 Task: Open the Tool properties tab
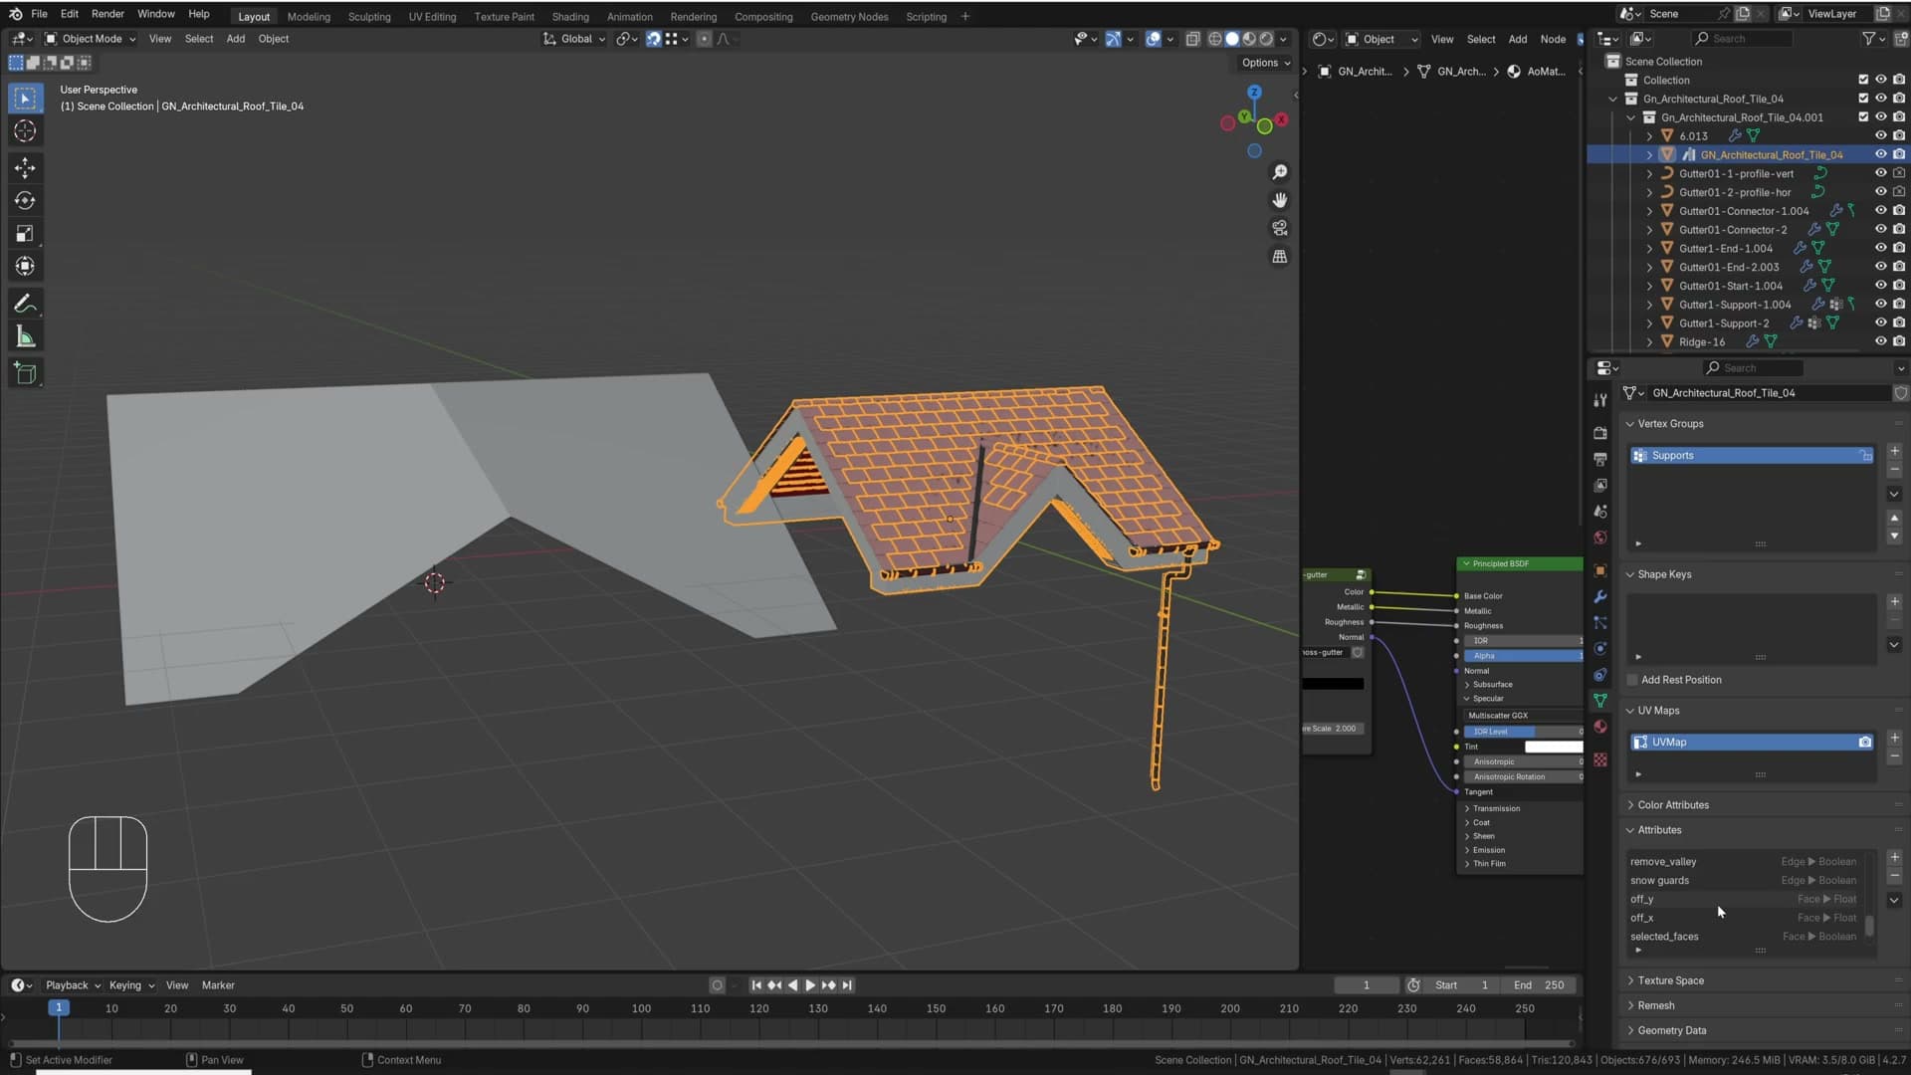tap(1600, 400)
